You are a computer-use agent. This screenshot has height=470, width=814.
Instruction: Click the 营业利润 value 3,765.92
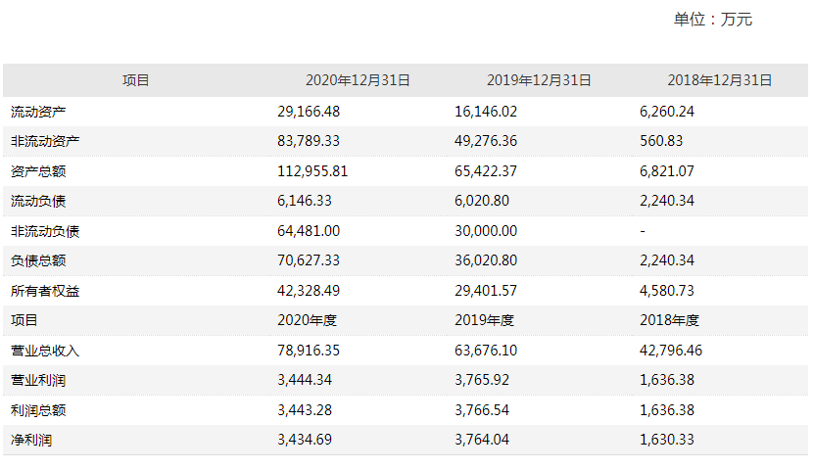tap(485, 380)
